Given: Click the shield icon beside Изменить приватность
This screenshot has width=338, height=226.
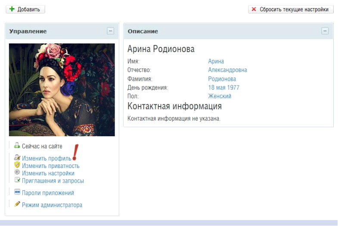Looking at the screenshot, I should (17, 165).
